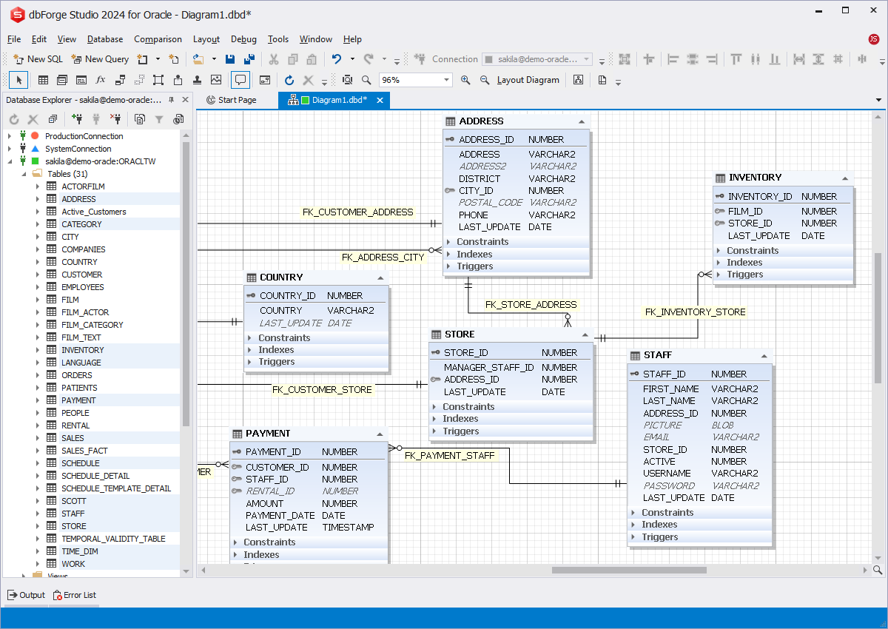This screenshot has height=629, width=888.
Task: Collapse the ADDRESS table shape
Action: (x=582, y=121)
